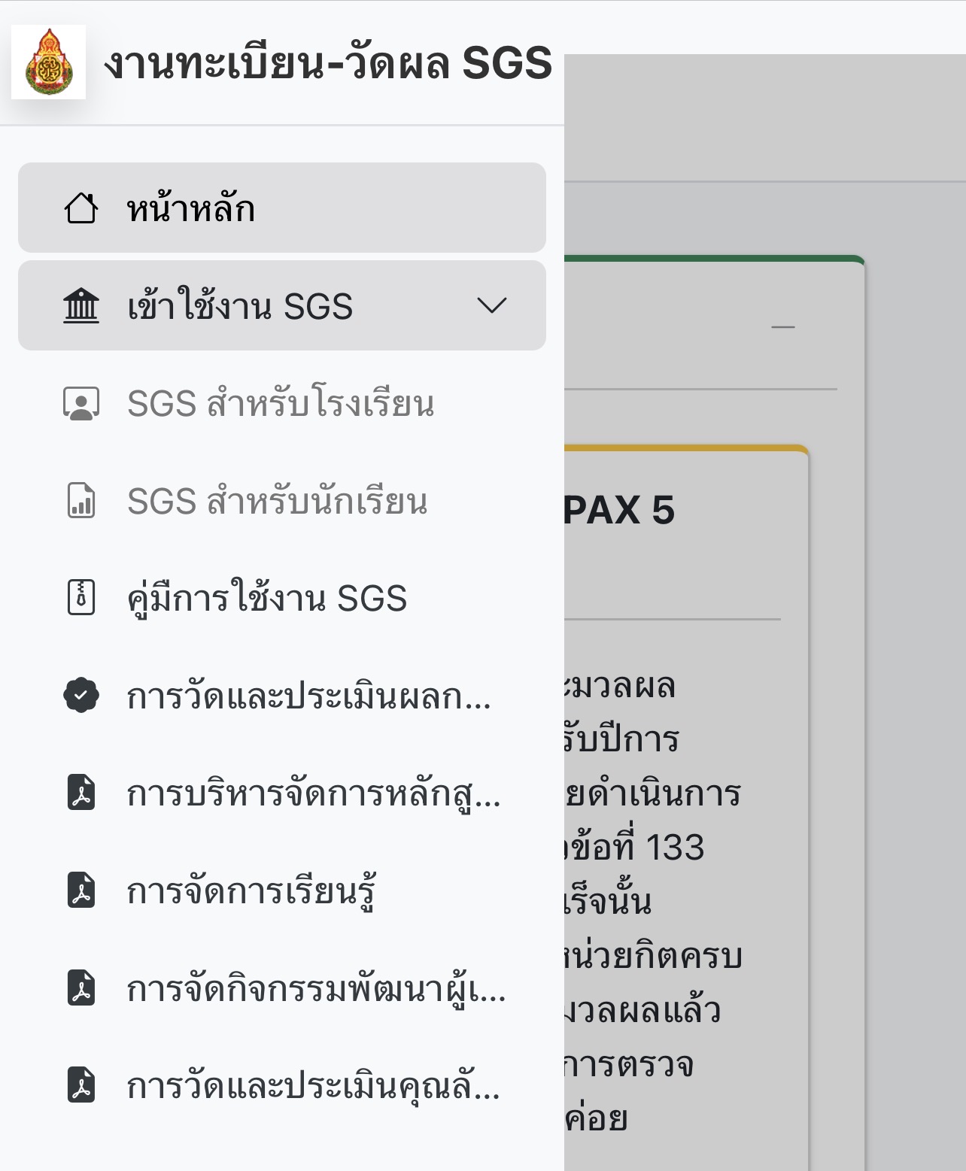Open SGS สำหรับโรงเรียน link
The image size is (966, 1171).
(x=282, y=404)
